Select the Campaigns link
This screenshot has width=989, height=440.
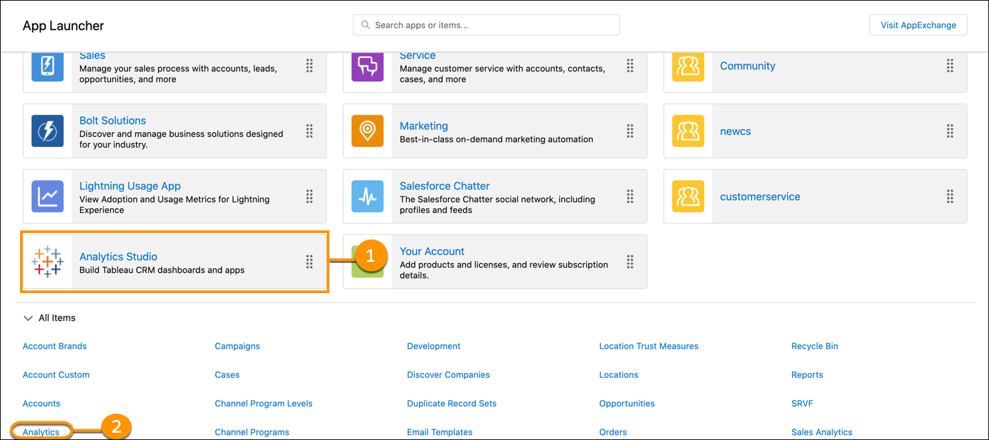(237, 346)
